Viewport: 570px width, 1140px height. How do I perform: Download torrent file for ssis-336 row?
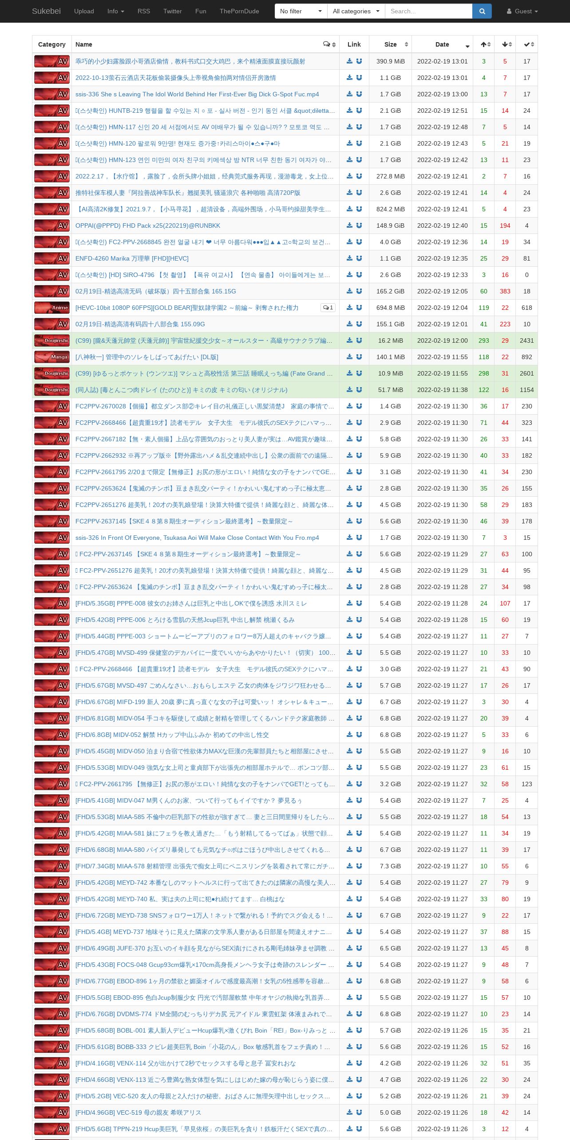pos(350,94)
